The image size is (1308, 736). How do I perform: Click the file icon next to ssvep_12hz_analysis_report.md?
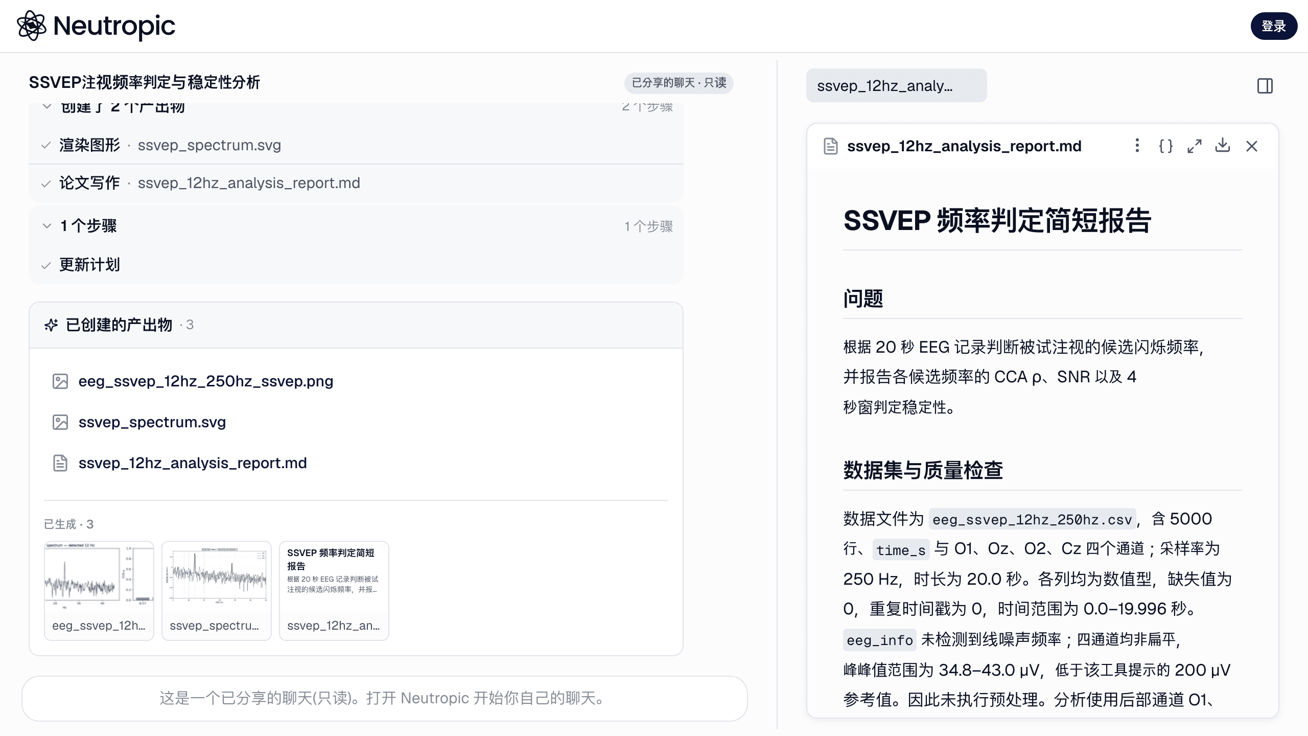pyautogui.click(x=60, y=463)
